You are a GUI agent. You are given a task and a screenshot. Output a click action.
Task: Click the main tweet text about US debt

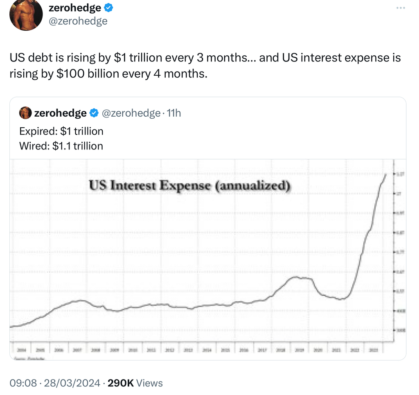[205, 65]
